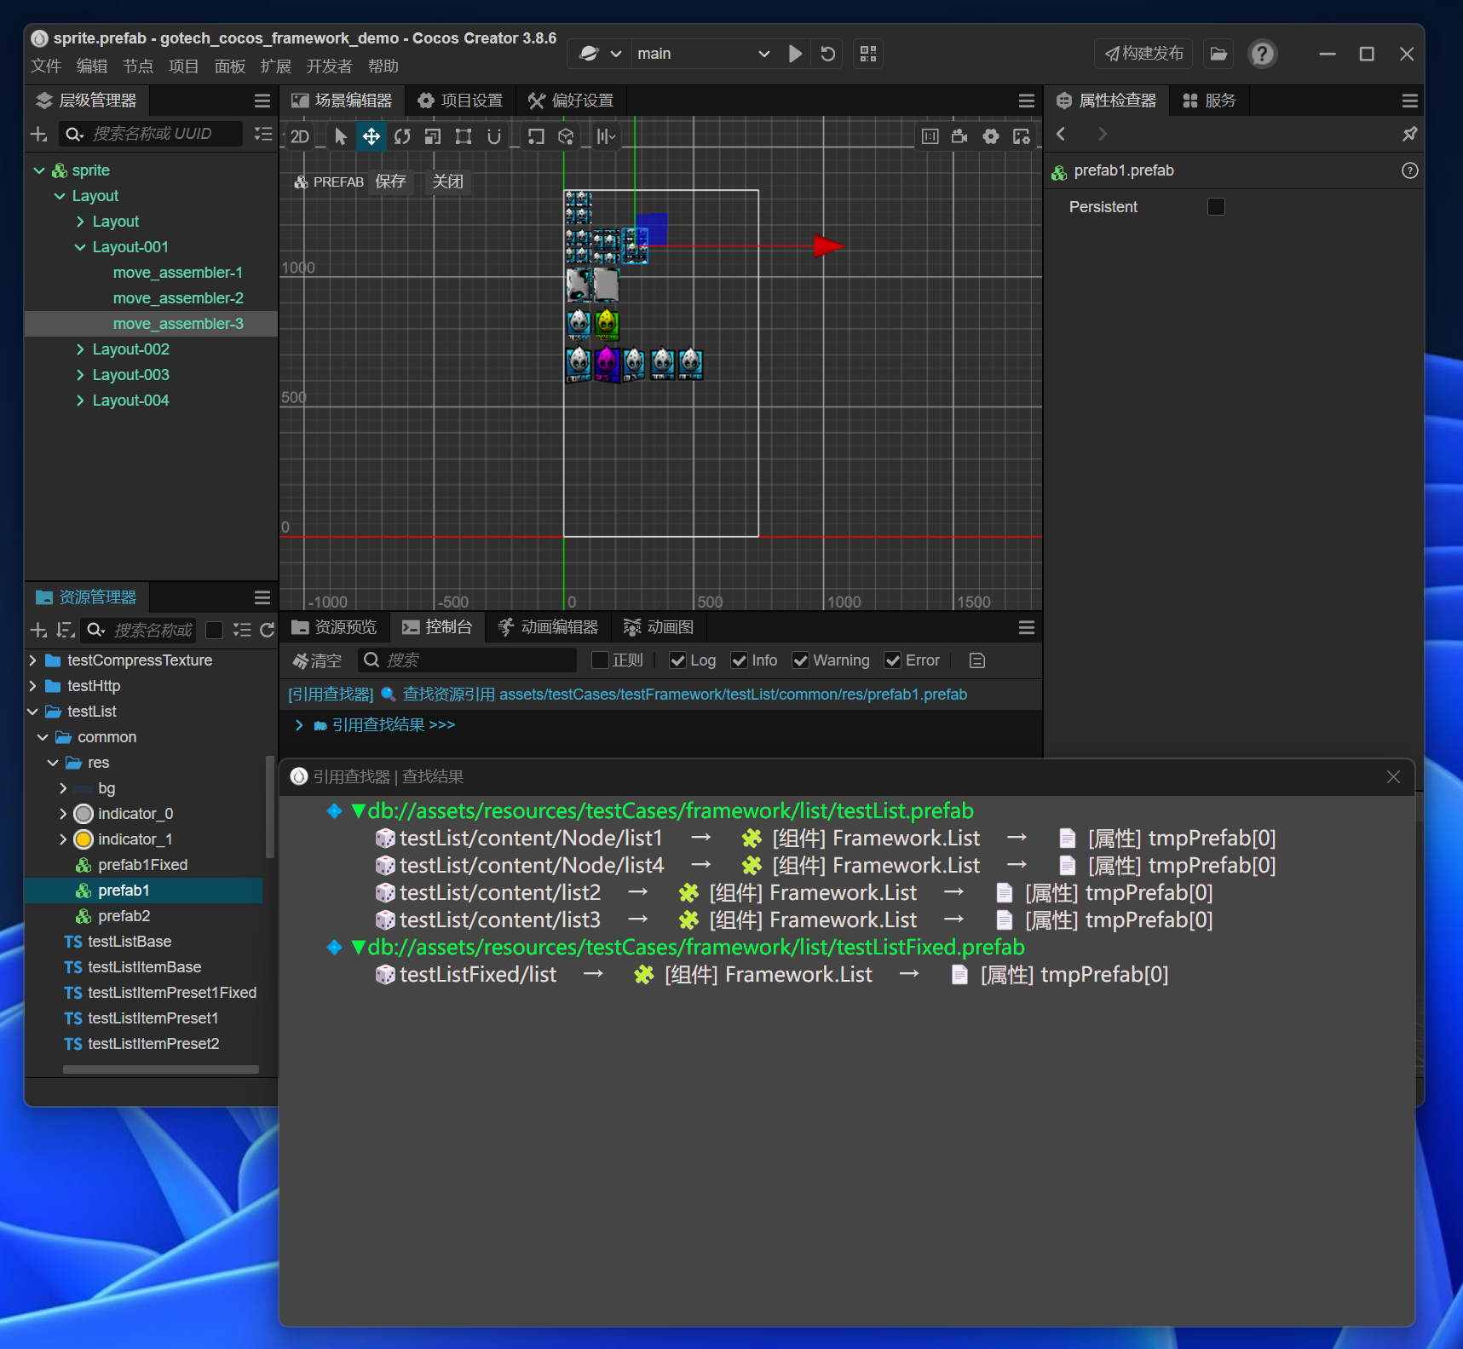This screenshot has height=1349, width=1463.
Task: Select the rotate gizmo tool
Action: point(402,136)
